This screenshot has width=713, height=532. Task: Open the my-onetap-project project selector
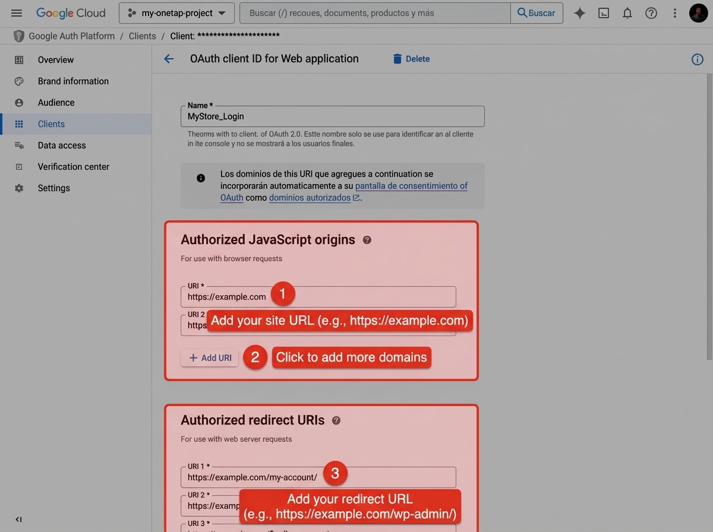pos(176,12)
